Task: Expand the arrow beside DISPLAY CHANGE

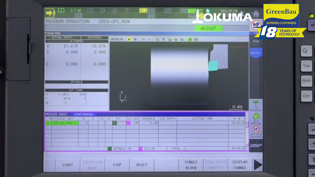Action: click(258, 165)
